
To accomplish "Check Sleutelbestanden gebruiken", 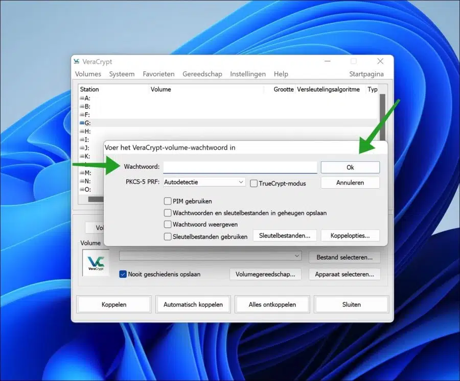I will click(x=168, y=237).
